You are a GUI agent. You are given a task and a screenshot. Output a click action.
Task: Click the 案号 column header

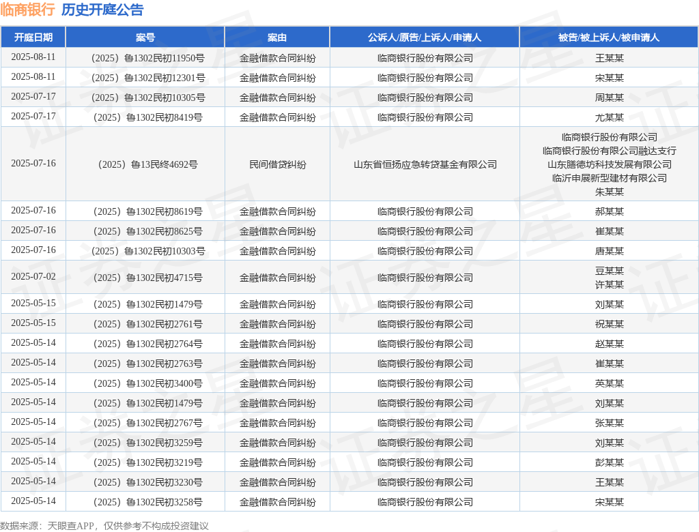(145, 38)
